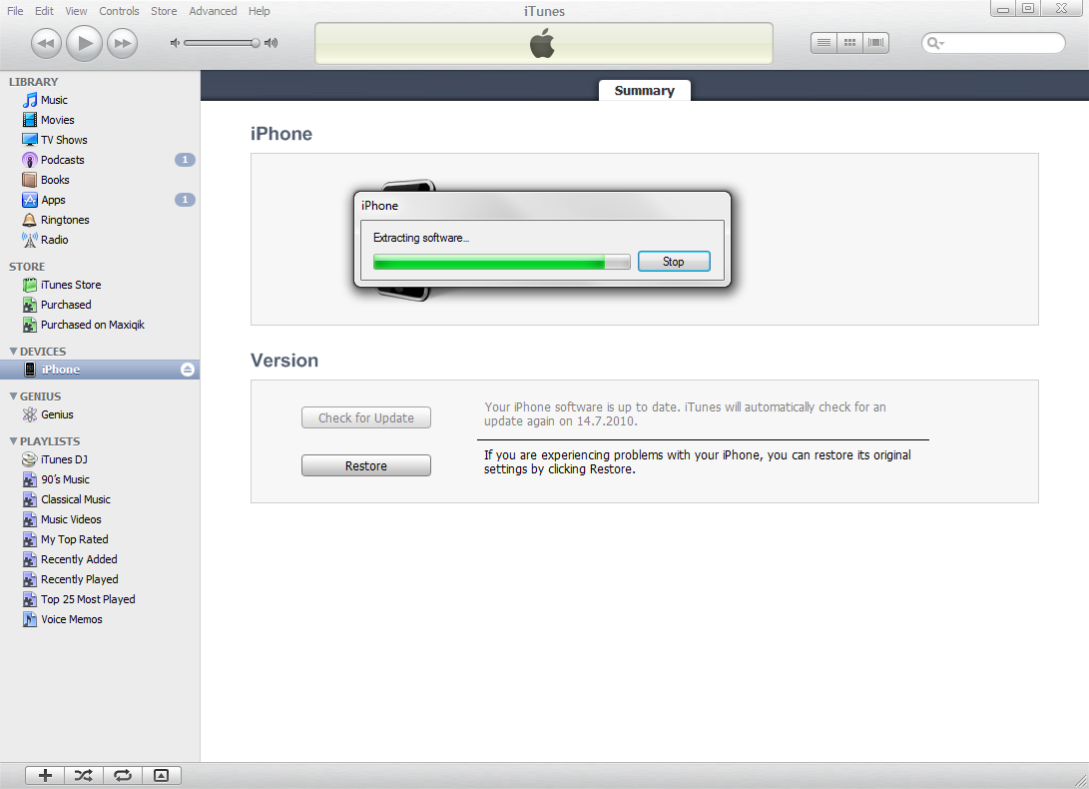The height and width of the screenshot is (789, 1089).
Task: Open Ringtones in the library
Action: [x=65, y=220]
